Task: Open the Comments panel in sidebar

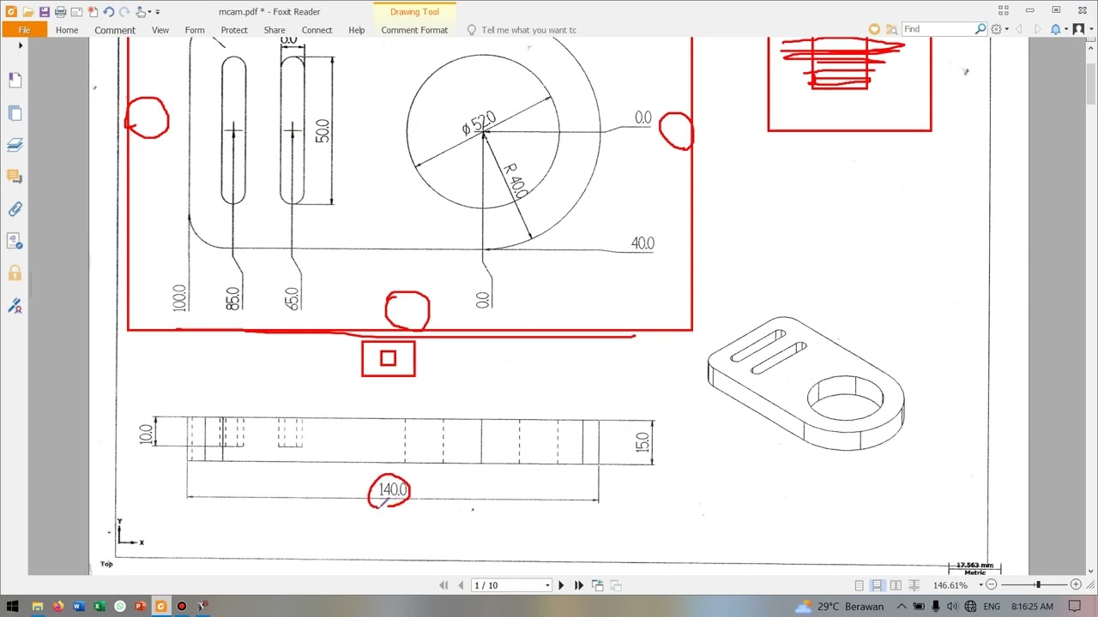Action: [x=15, y=177]
